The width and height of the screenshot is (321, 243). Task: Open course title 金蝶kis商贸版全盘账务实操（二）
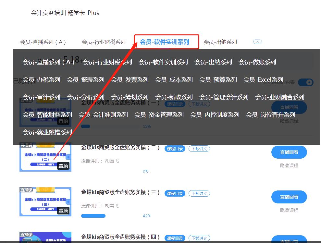point(120,148)
